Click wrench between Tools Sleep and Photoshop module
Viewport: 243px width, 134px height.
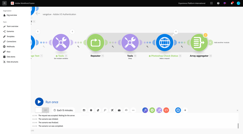[147, 46]
